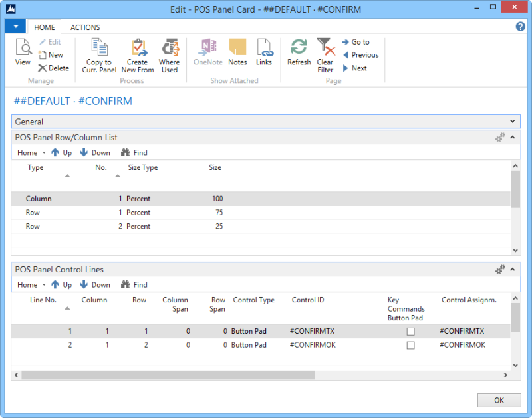Image resolution: width=532 pixels, height=418 pixels.
Task: Sort by Line No. column header
Action: 43,300
